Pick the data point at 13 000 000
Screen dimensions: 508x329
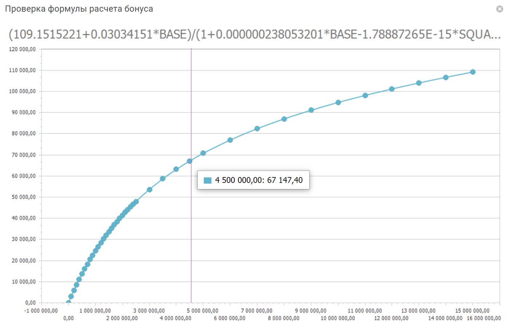point(419,83)
